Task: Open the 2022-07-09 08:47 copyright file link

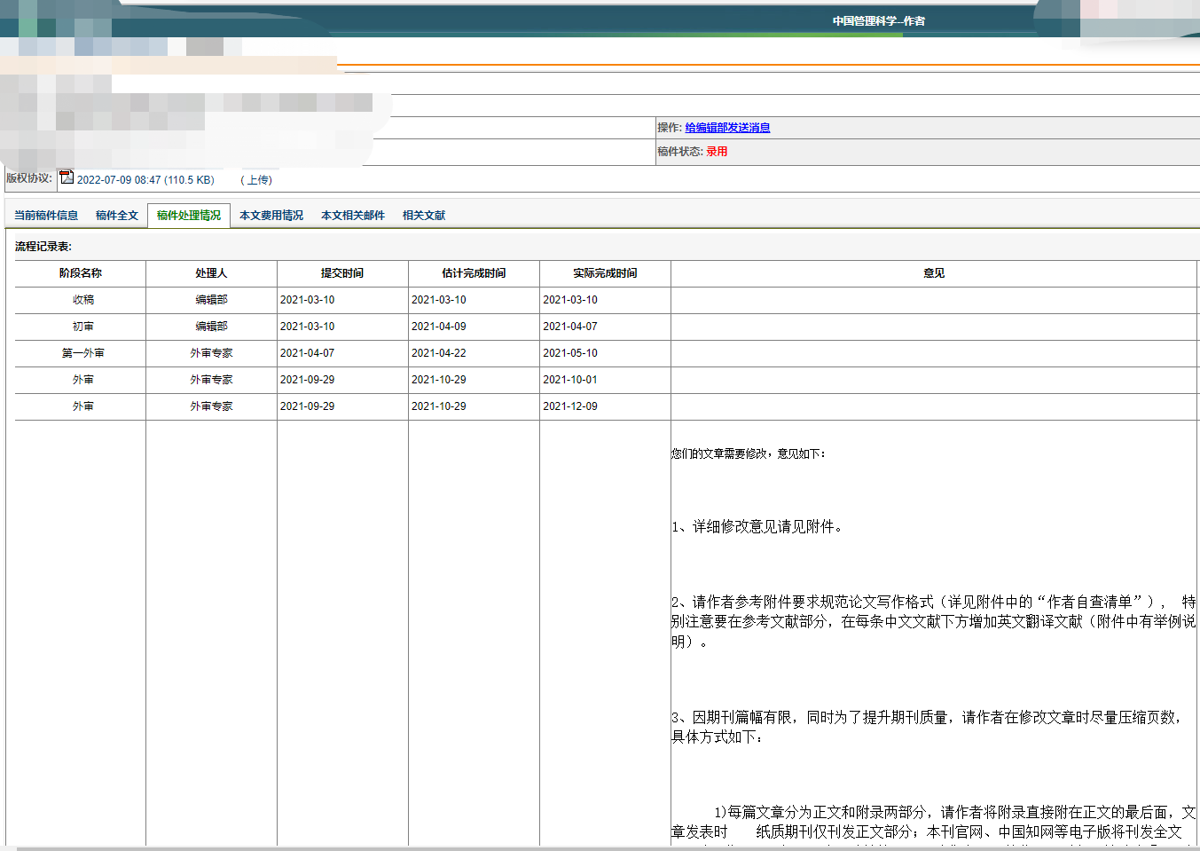Action: (145, 180)
